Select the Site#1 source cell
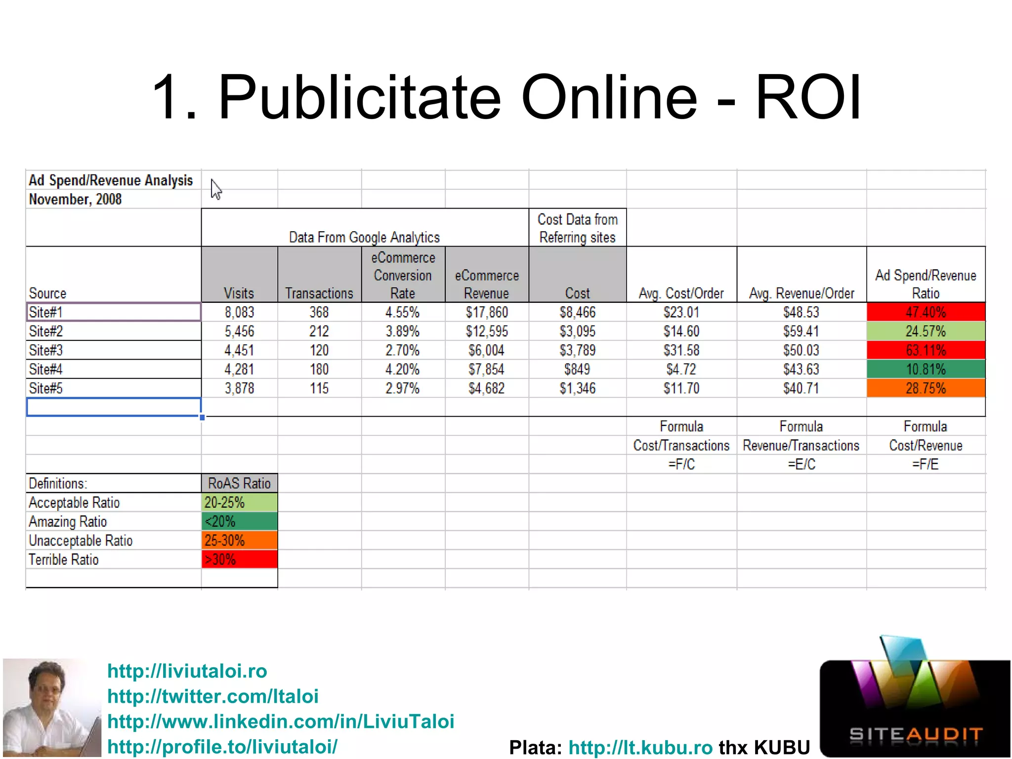Viewport: 1012px width, 759px height. [x=114, y=312]
